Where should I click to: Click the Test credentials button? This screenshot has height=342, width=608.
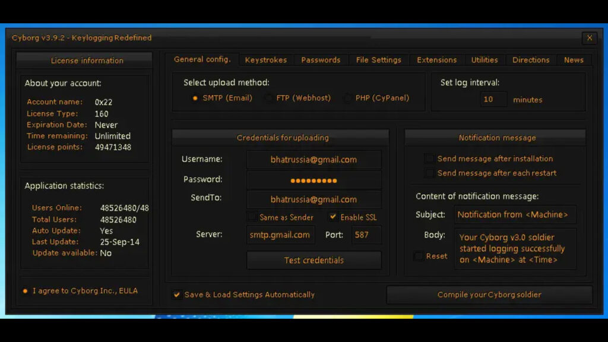point(313,260)
